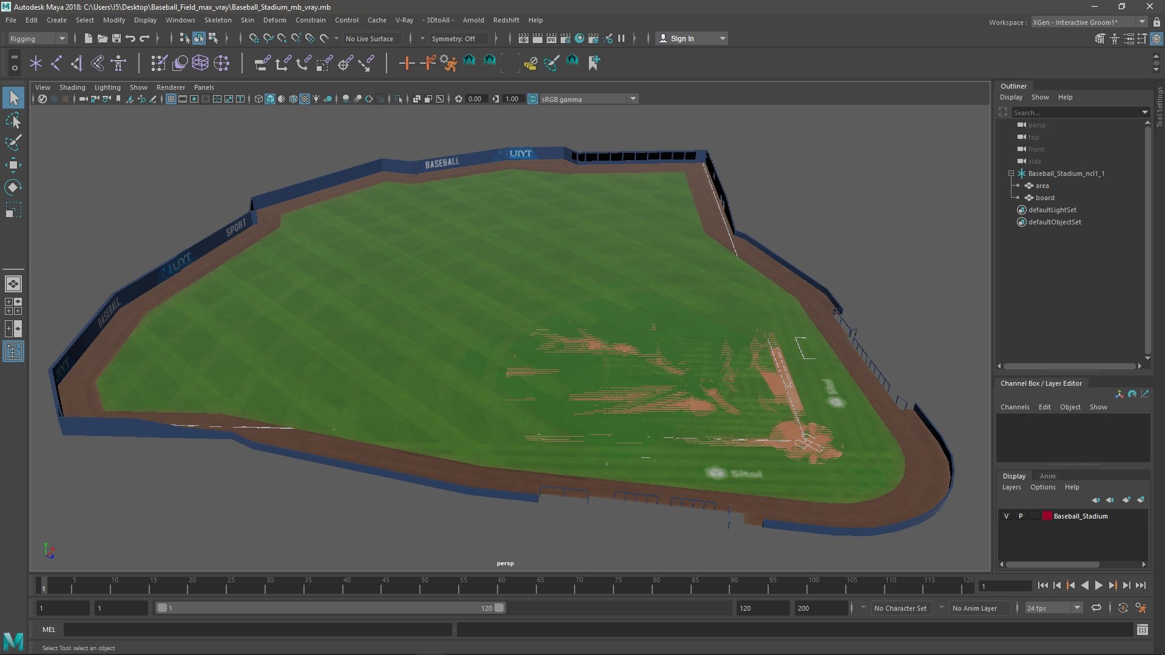Toggle V visibility for Baseball_Stadium layer
The height and width of the screenshot is (655, 1165).
pos(1006,516)
